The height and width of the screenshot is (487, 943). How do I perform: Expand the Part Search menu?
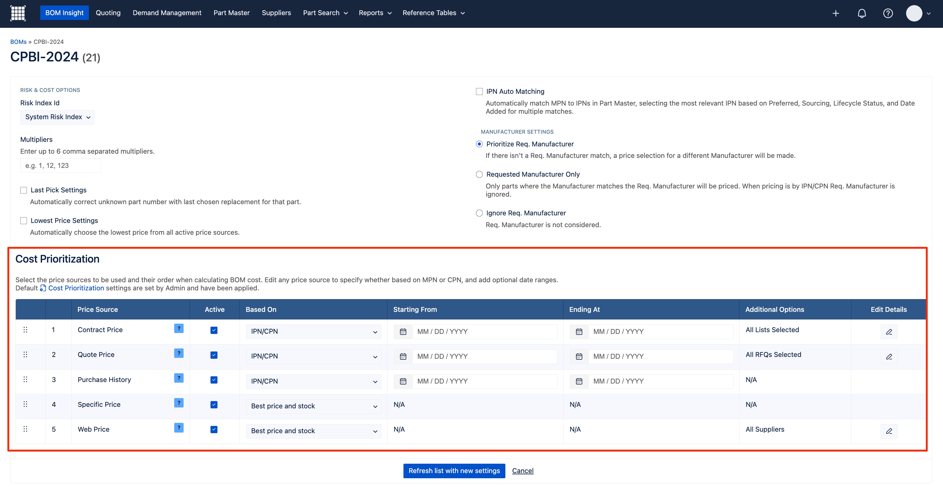click(325, 13)
